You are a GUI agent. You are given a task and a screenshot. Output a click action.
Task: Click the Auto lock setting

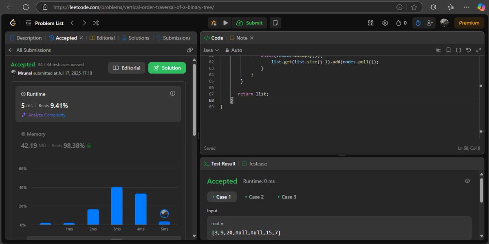pos(233,50)
